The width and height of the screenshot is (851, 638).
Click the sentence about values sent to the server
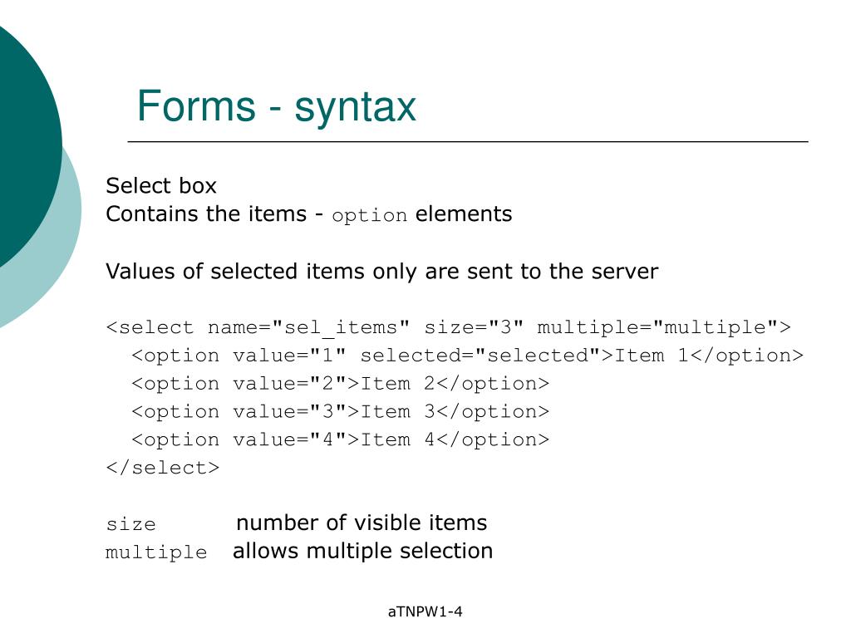381,272
